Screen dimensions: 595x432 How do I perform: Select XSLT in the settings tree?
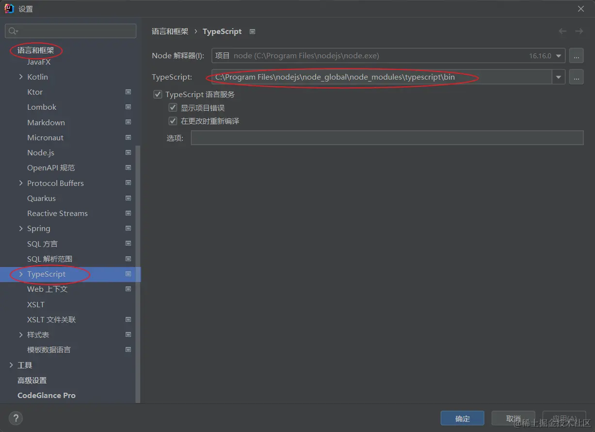[36, 304]
